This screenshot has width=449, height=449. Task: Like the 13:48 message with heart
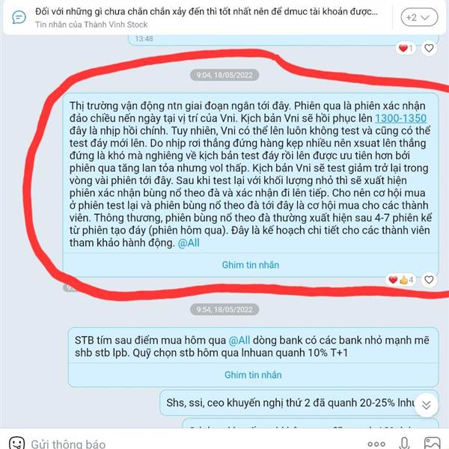pos(429,48)
